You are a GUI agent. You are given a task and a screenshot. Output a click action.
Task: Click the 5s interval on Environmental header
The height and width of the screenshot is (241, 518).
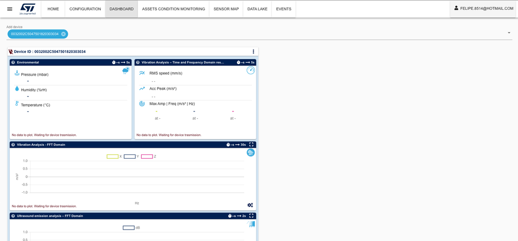pos(128,62)
